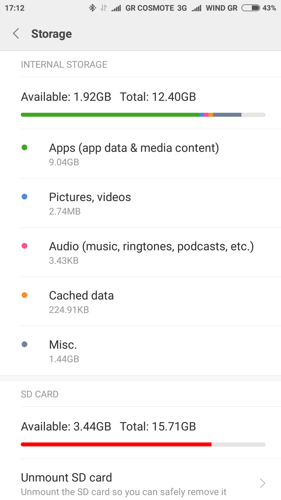
Task: Tap the orange Cached data dot
Action: click(24, 295)
